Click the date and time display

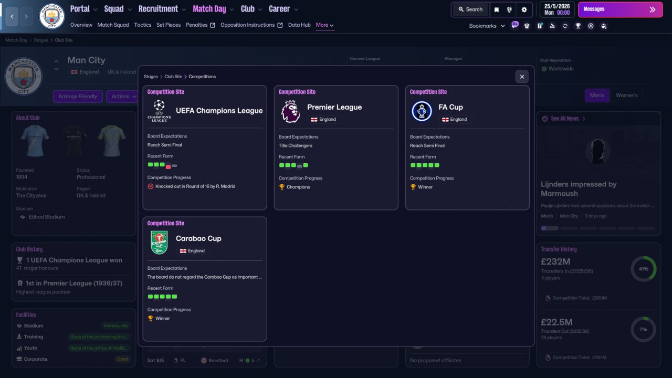point(556,9)
